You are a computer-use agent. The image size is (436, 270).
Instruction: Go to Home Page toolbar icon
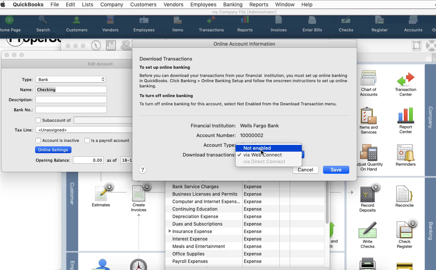(x=10, y=24)
